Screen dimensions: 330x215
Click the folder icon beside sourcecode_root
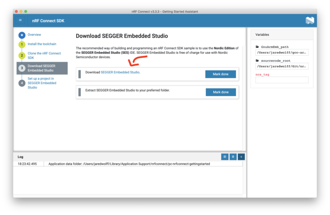tap(257, 60)
